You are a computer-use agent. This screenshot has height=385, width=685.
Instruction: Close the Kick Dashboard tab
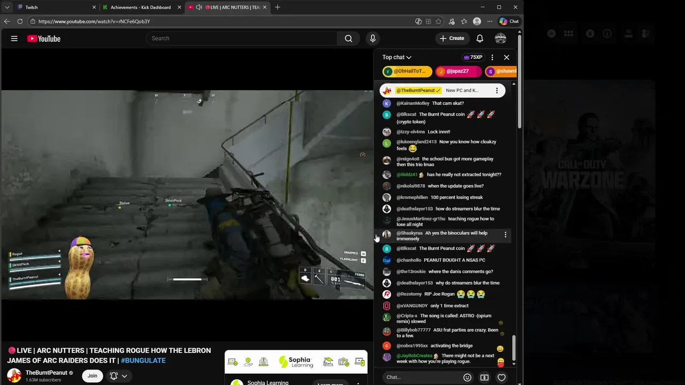[x=179, y=7]
